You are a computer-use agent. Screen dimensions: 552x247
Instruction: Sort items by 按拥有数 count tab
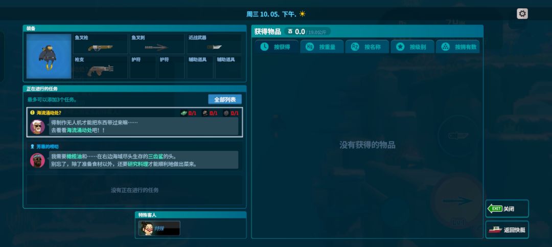point(457,47)
